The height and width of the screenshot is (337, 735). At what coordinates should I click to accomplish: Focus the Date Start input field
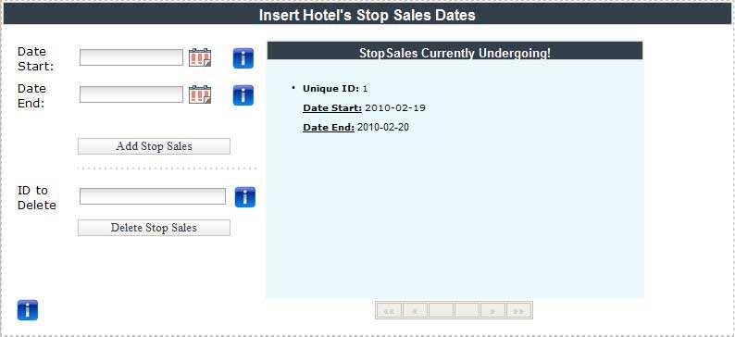tap(131, 57)
